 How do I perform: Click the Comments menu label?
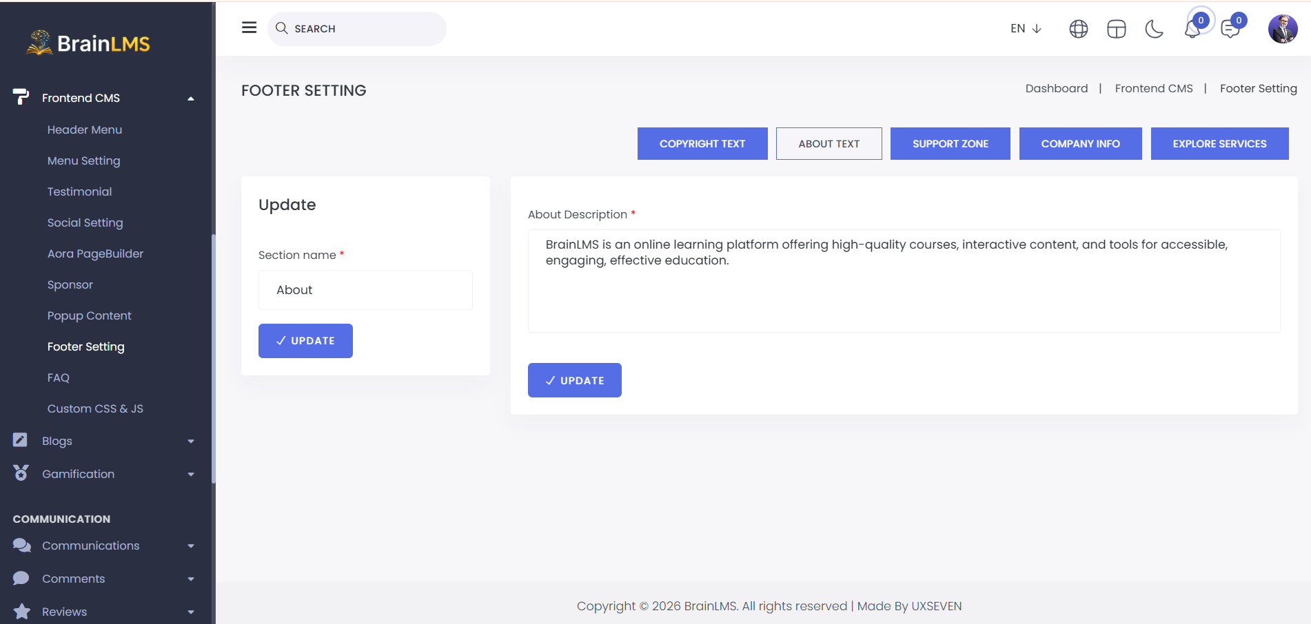73,579
